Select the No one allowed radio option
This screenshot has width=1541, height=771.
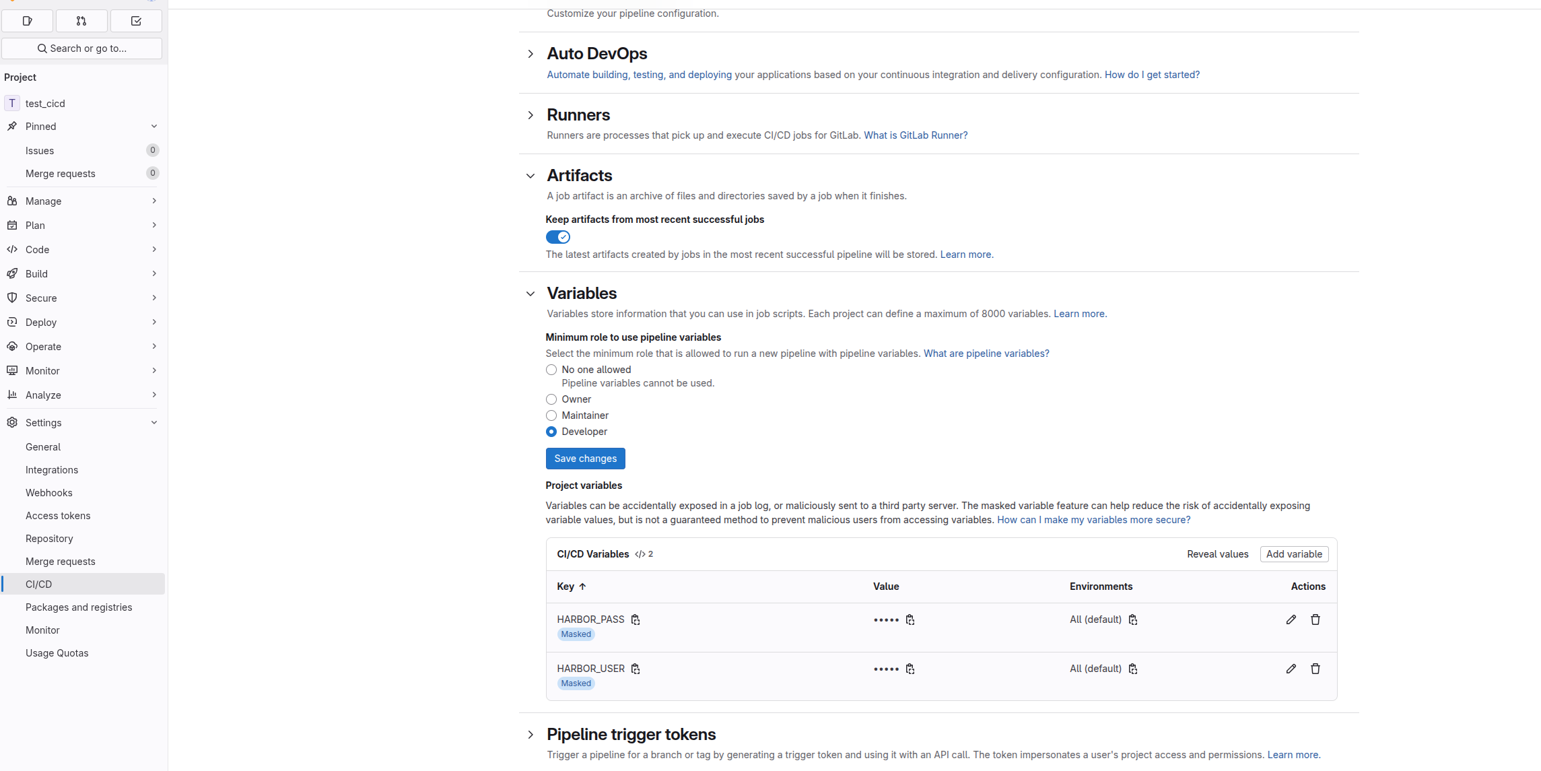pyautogui.click(x=551, y=370)
